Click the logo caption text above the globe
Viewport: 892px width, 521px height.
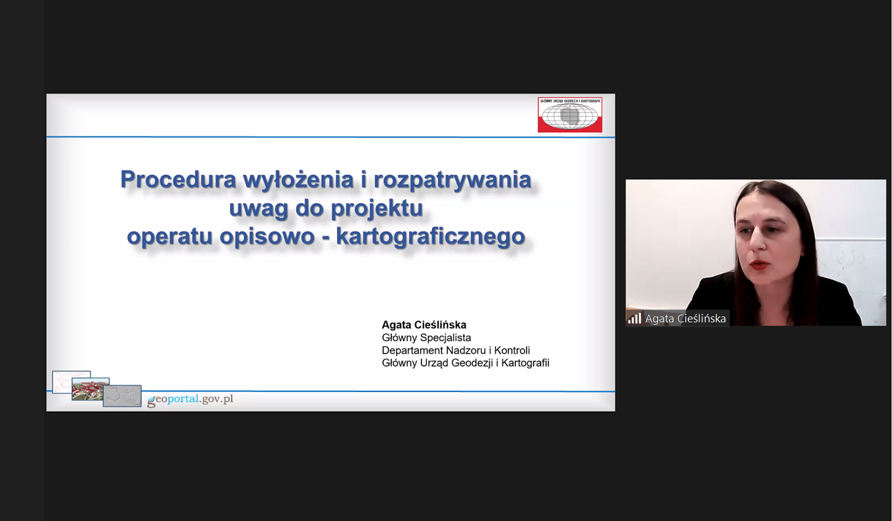point(569,100)
